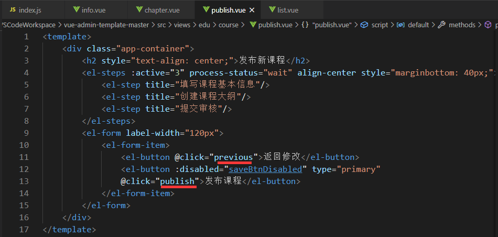
Task: Click line number 1
Action: (x=26, y=37)
